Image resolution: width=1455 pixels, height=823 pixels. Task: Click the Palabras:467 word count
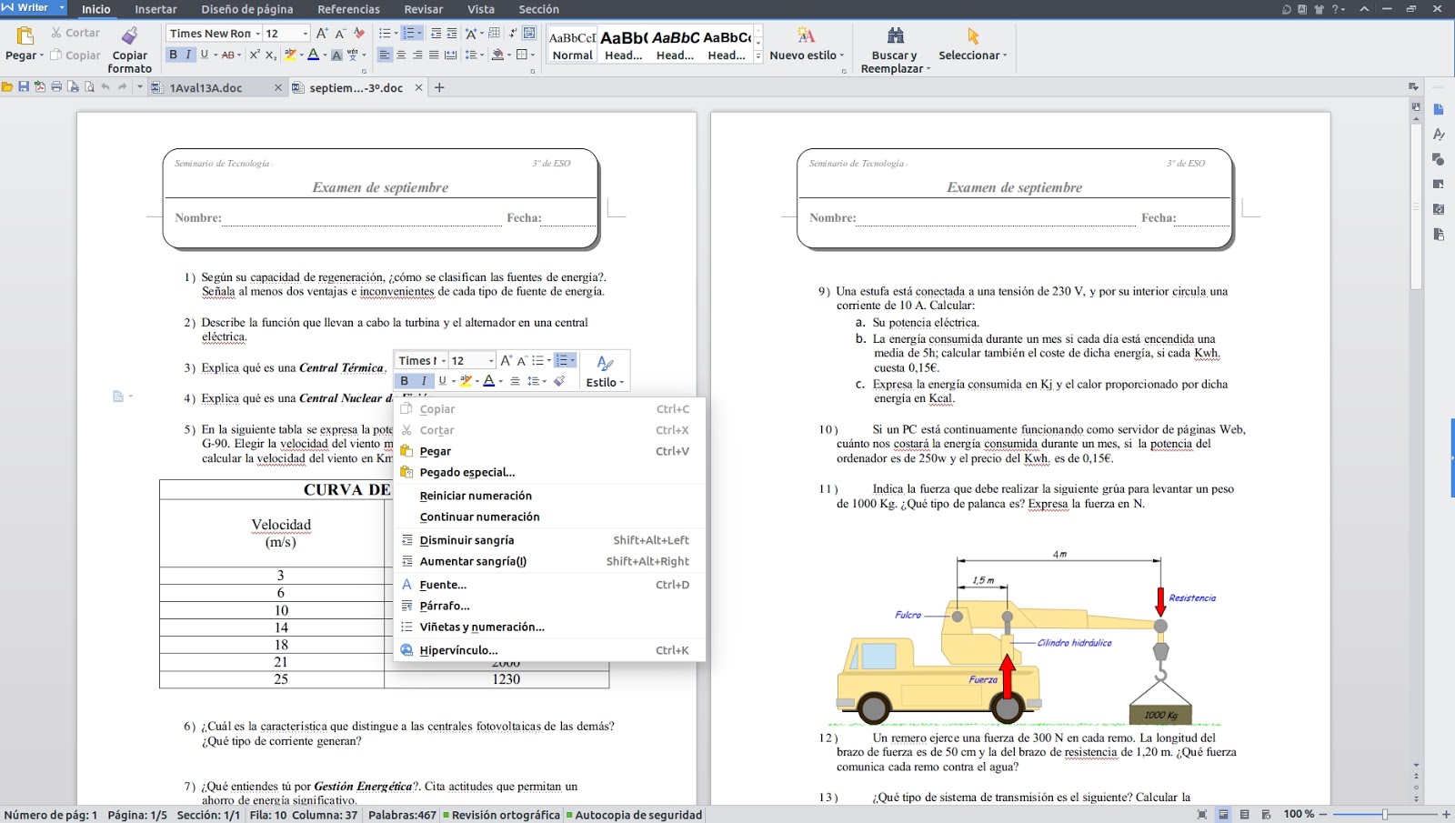pyautogui.click(x=402, y=815)
